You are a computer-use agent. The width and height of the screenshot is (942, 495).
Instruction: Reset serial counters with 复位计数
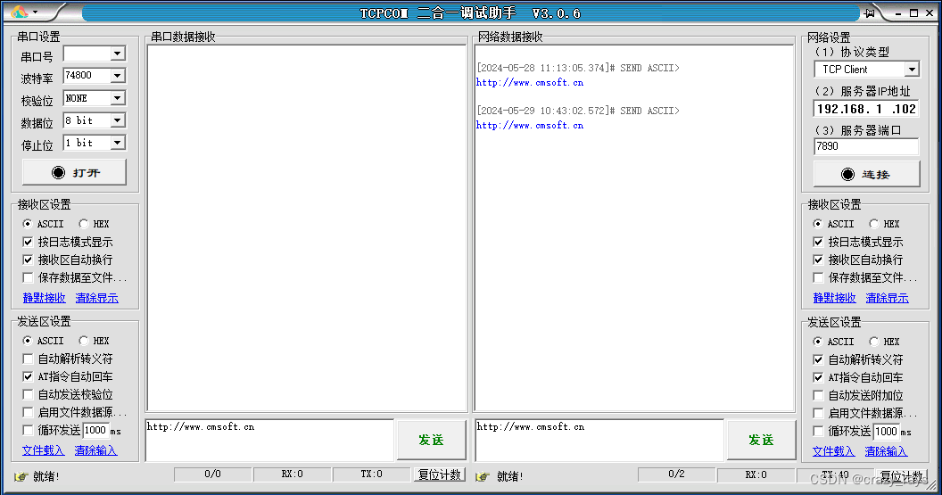(x=439, y=474)
